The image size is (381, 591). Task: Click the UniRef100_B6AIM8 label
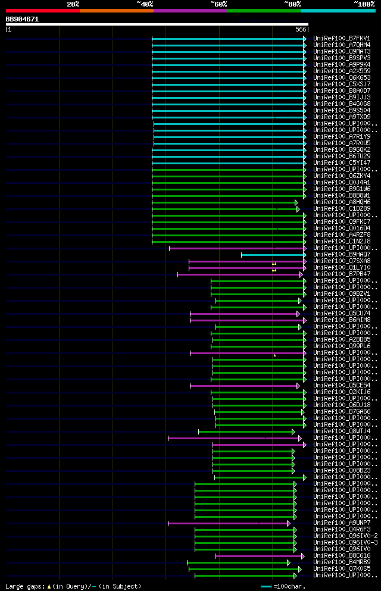342,320
